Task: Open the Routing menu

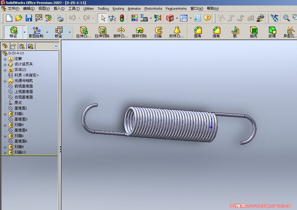Action: pos(118,9)
